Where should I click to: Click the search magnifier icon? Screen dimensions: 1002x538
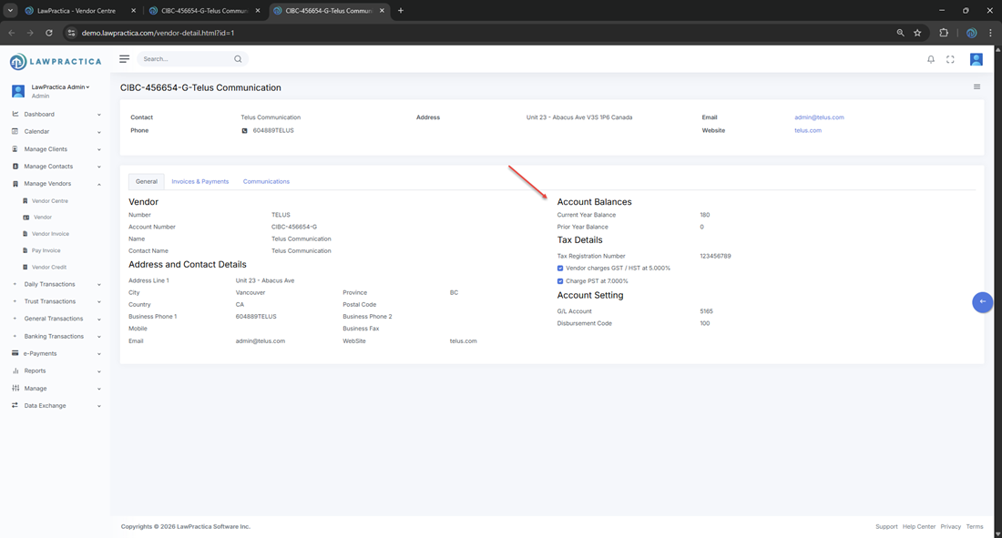point(238,59)
